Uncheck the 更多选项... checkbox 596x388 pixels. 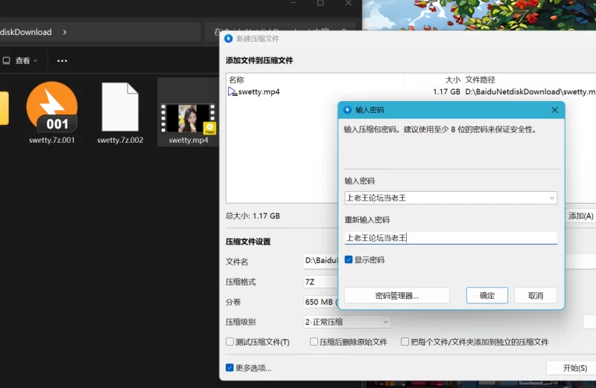(229, 367)
